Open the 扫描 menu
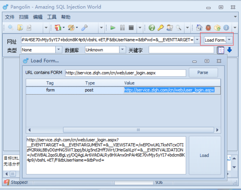241x190 pixels. pyautogui.click(x=24, y=17)
